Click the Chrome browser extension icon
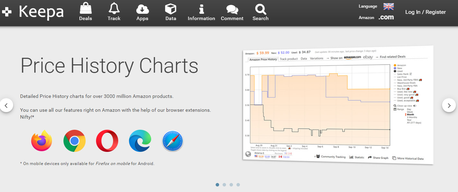This screenshot has height=192, width=458. point(75,141)
